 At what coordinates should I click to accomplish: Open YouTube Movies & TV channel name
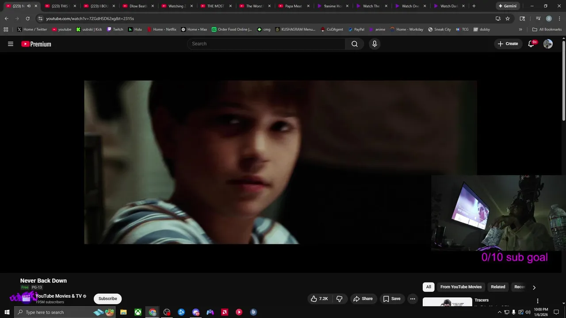58,296
